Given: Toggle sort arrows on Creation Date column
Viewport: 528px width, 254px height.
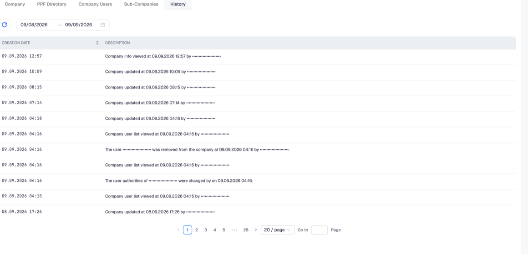Looking at the screenshot, I should (x=97, y=43).
